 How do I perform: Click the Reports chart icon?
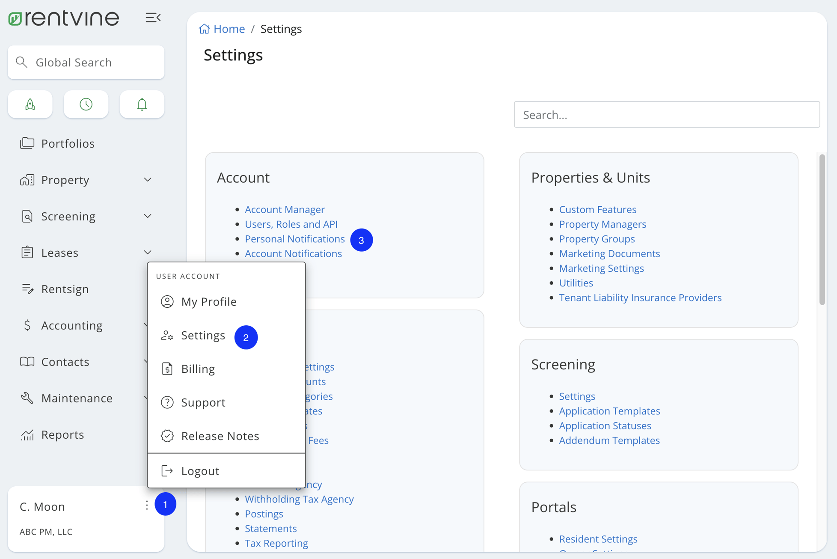click(x=27, y=435)
